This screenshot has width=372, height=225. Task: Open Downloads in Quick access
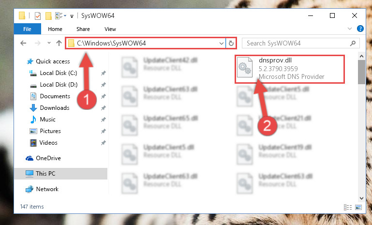pos(55,108)
